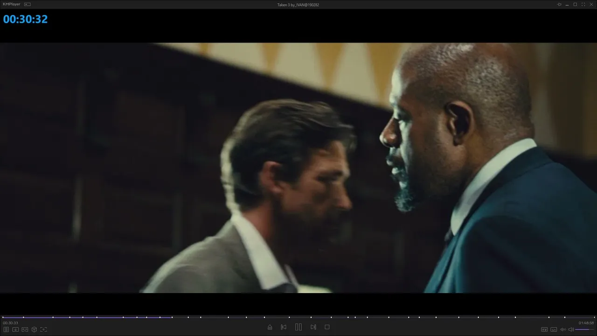
Task: Enable VR mode icon
Action: click(25, 329)
